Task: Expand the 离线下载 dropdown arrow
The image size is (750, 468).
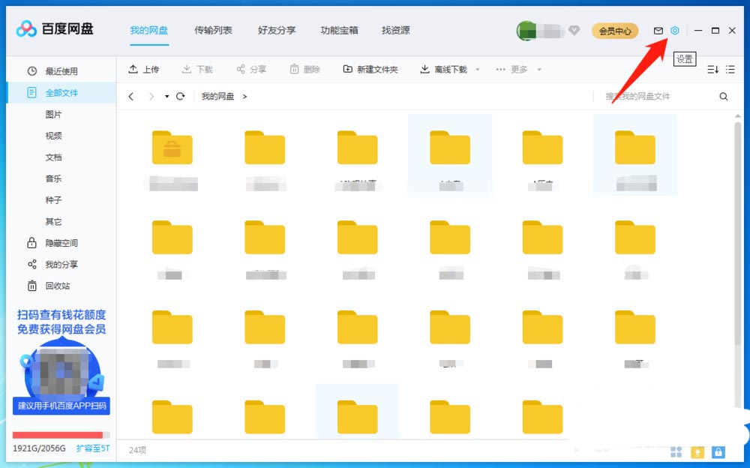Action: coord(475,70)
